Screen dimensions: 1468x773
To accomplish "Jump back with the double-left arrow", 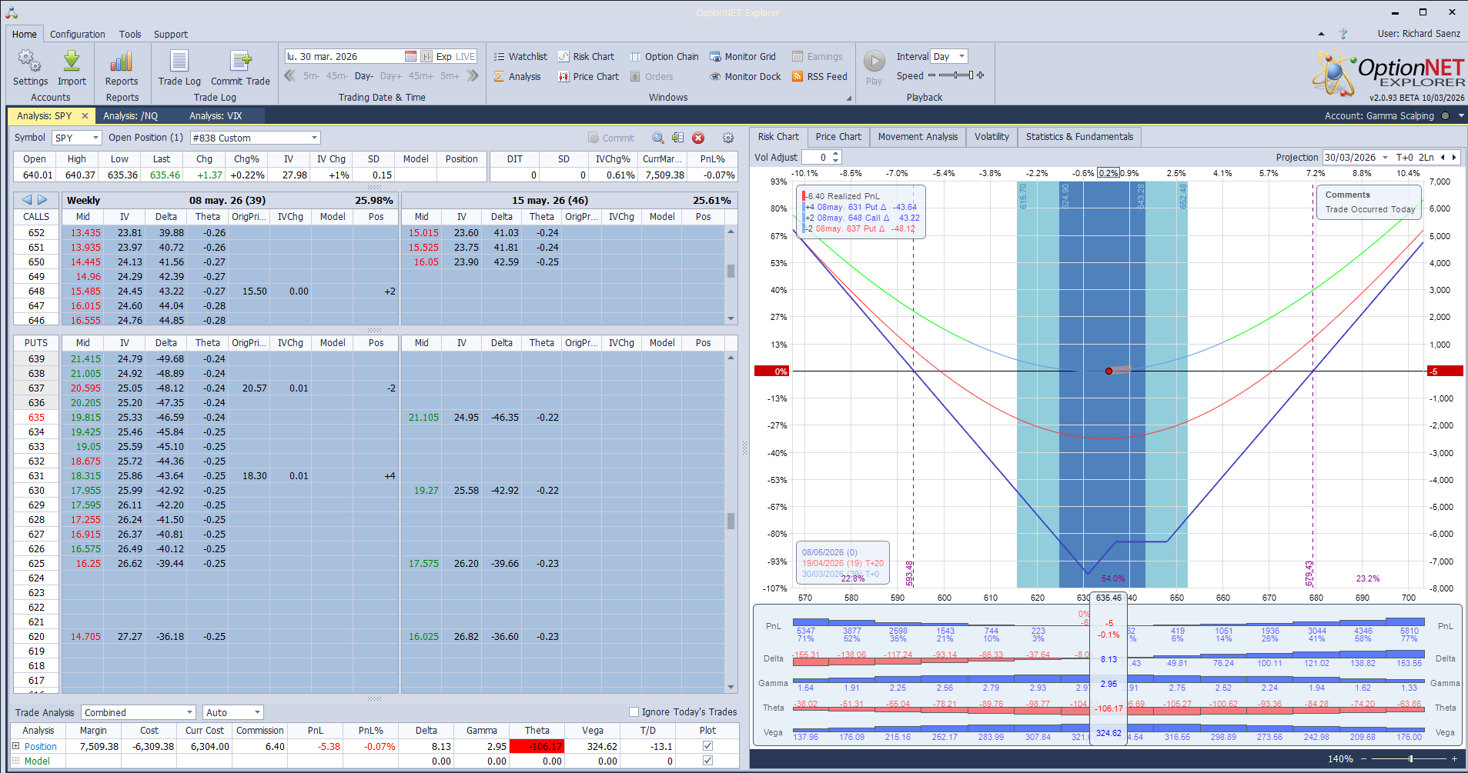I will coord(290,75).
